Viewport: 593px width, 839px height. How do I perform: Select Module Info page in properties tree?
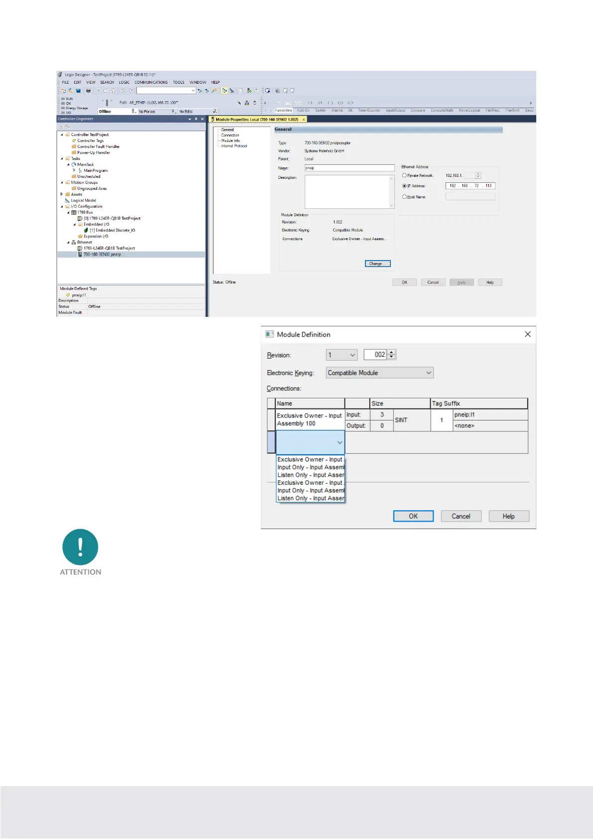(x=231, y=140)
